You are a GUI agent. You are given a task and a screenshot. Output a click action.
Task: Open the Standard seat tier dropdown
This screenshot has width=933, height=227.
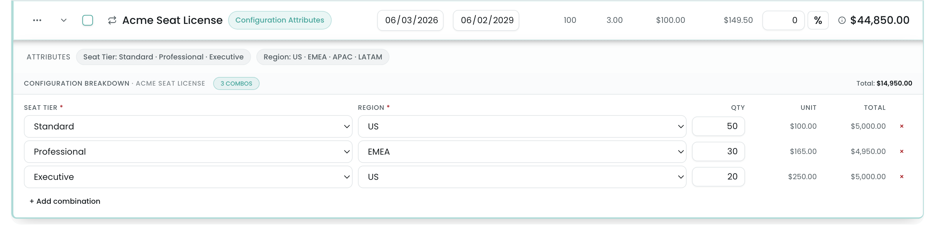click(188, 126)
